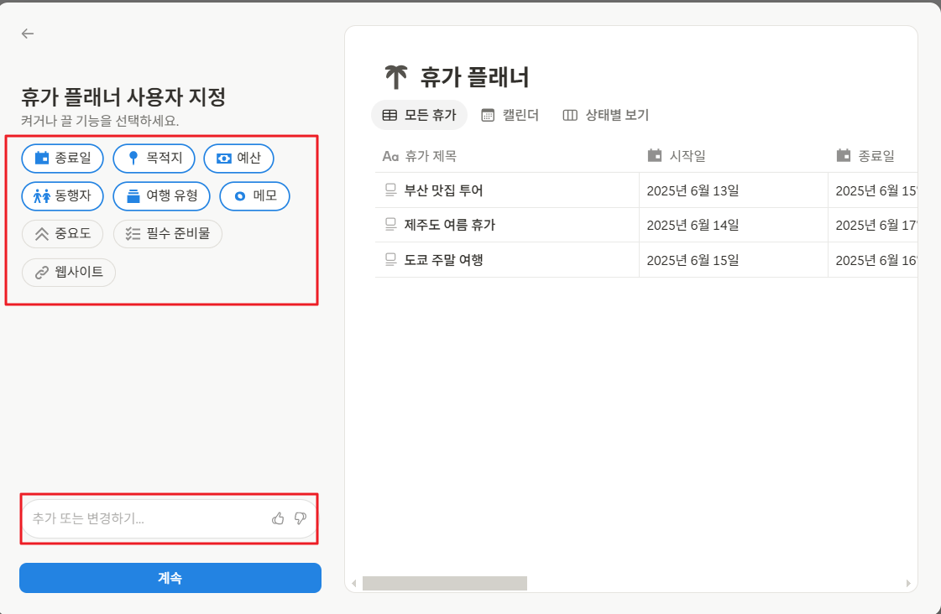941x614 pixels.
Task: Enable the 필수 준비물 feature pill
Action: [x=167, y=234]
